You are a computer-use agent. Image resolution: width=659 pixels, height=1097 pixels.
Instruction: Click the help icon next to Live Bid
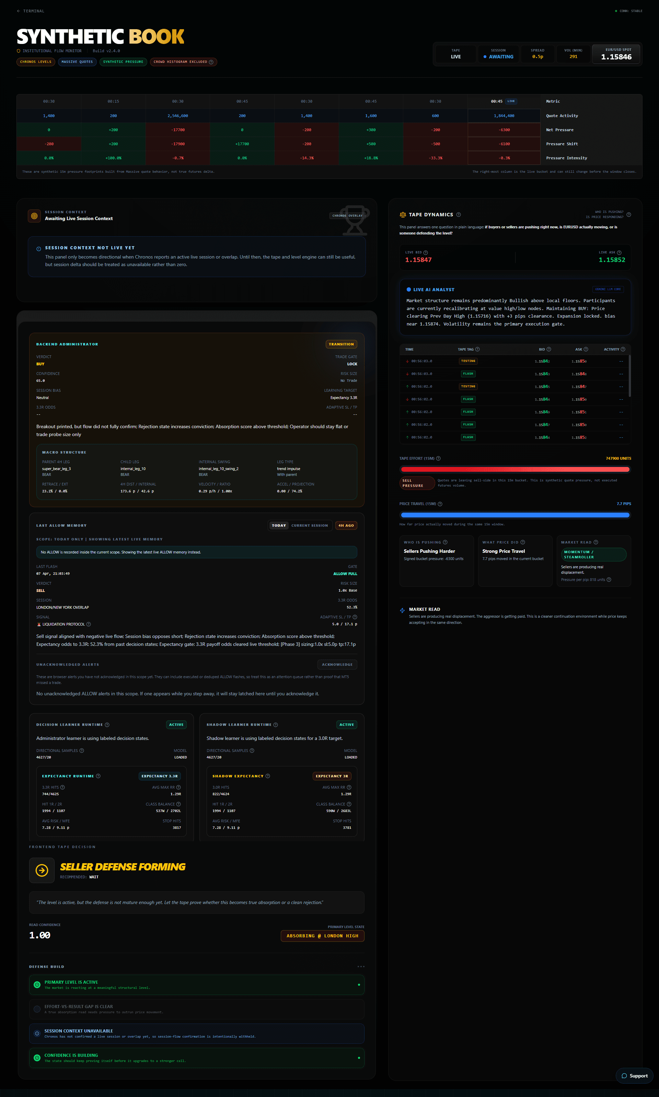pos(425,253)
